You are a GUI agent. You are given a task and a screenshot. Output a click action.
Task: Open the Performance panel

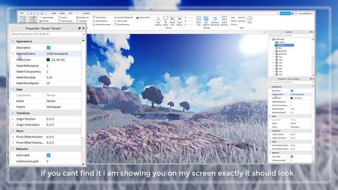pyautogui.click(x=99, y=17)
